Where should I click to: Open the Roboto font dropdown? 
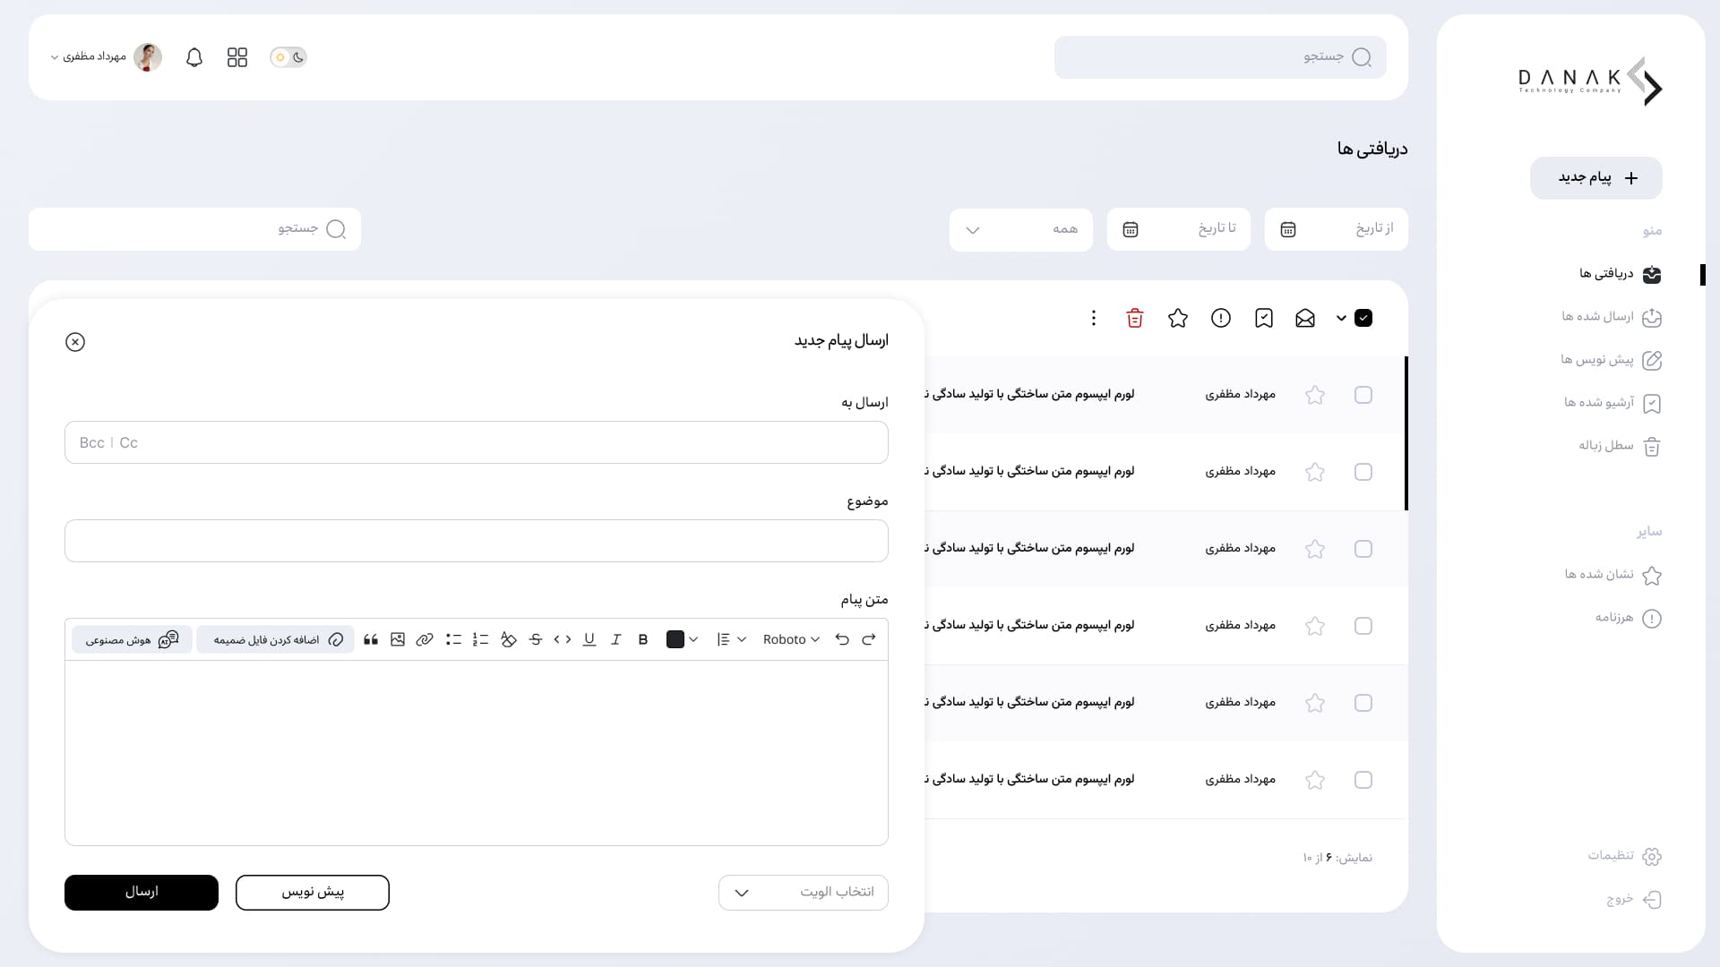[791, 639]
